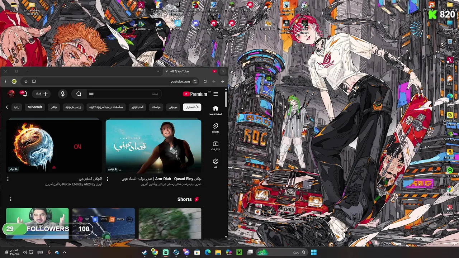Select the 'موسيقى' filter chip
Screen dimensions: 459x258
[173, 107]
